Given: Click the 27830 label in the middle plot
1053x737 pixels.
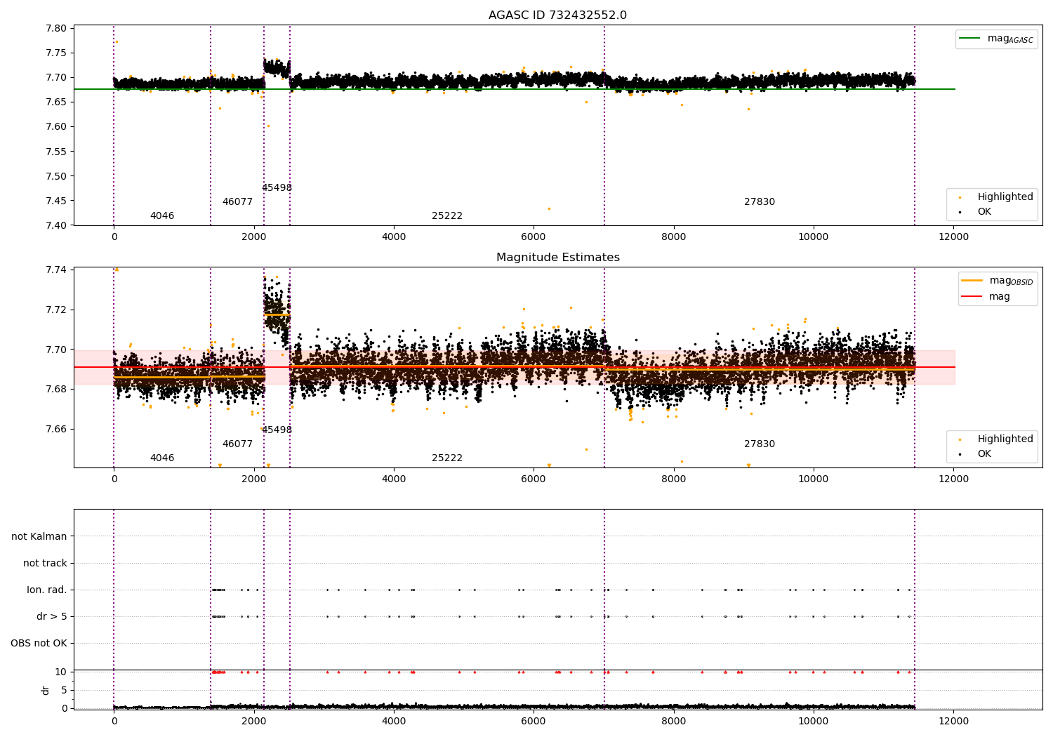Looking at the screenshot, I should point(760,444).
